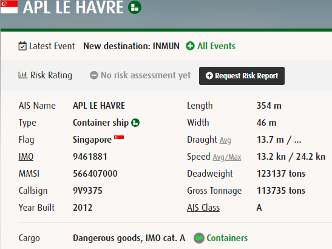Click the Draught value 13.7 m
This screenshot has height=249, width=332.
click(x=270, y=140)
